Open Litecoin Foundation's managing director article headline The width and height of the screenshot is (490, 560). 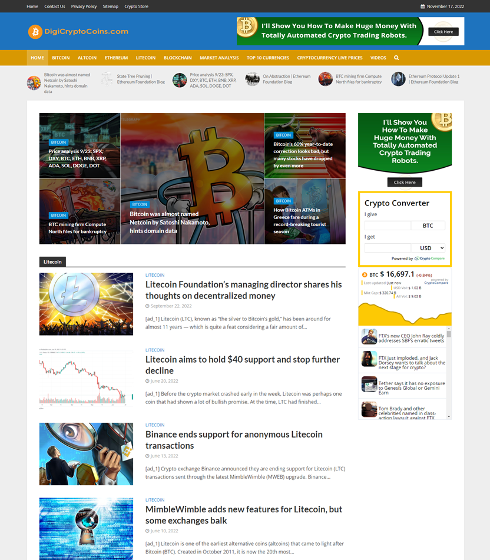point(244,290)
